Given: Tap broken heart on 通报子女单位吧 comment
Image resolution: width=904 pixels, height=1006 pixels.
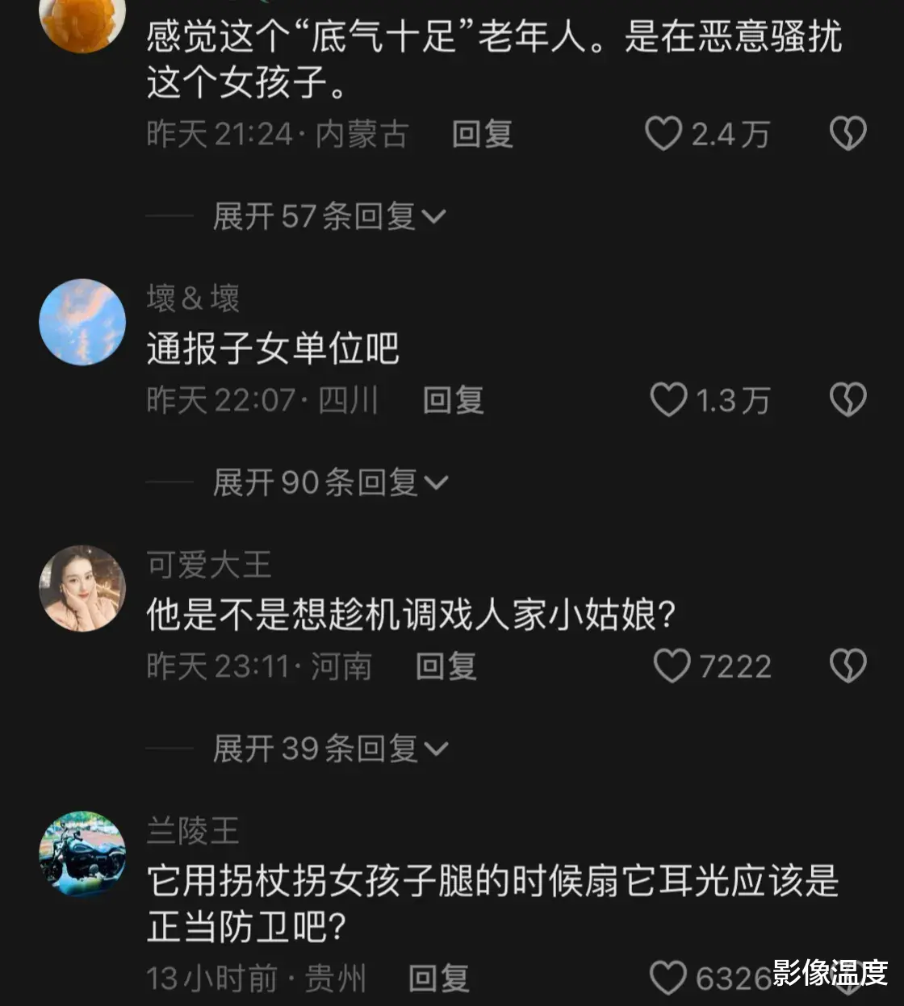Looking at the screenshot, I should [x=848, y=400].
